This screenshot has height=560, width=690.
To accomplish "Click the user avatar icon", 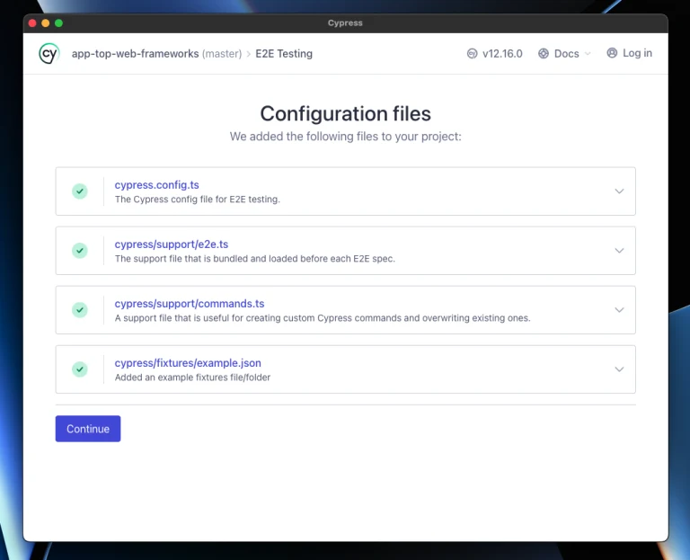I will point(612,53).
